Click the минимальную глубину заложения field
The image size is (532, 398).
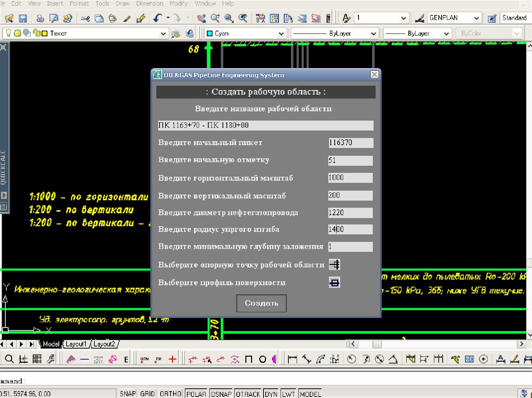pos(351,246)
